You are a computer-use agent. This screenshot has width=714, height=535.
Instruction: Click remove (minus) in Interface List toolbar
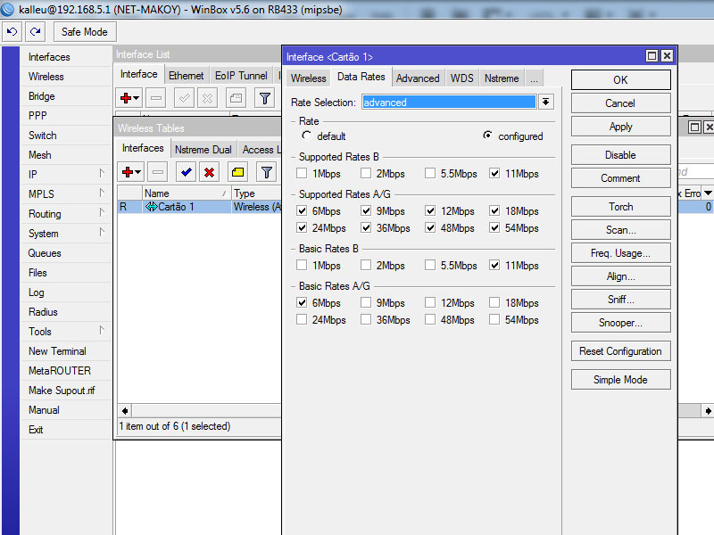point(156,98)
